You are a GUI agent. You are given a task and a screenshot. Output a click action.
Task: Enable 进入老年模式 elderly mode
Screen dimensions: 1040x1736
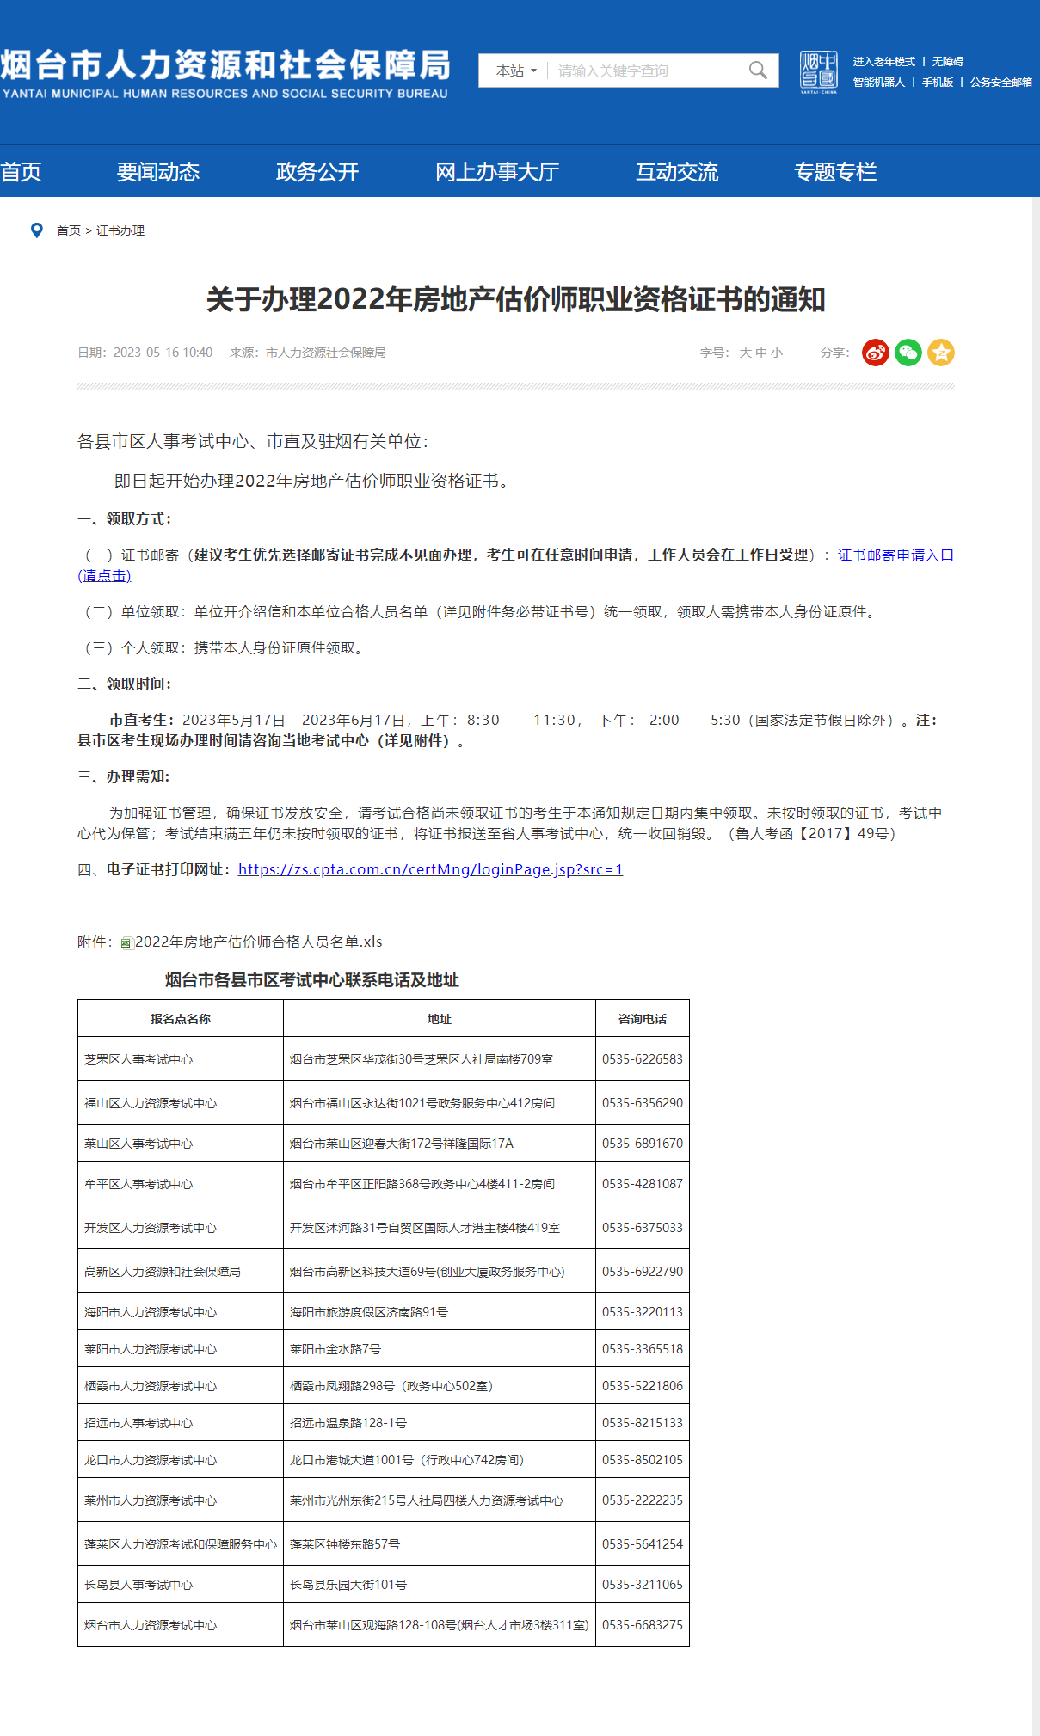coord(883,62)
